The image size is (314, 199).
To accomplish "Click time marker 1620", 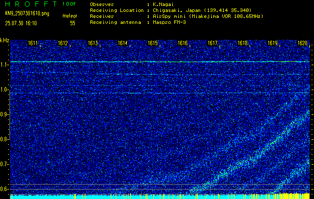I will click(303, 43).
